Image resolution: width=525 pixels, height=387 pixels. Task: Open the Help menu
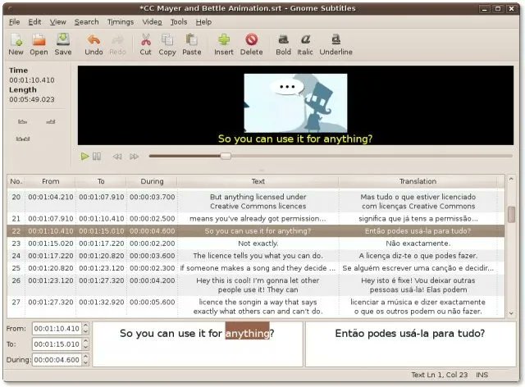pyautogui.click(x=203, y=22)
